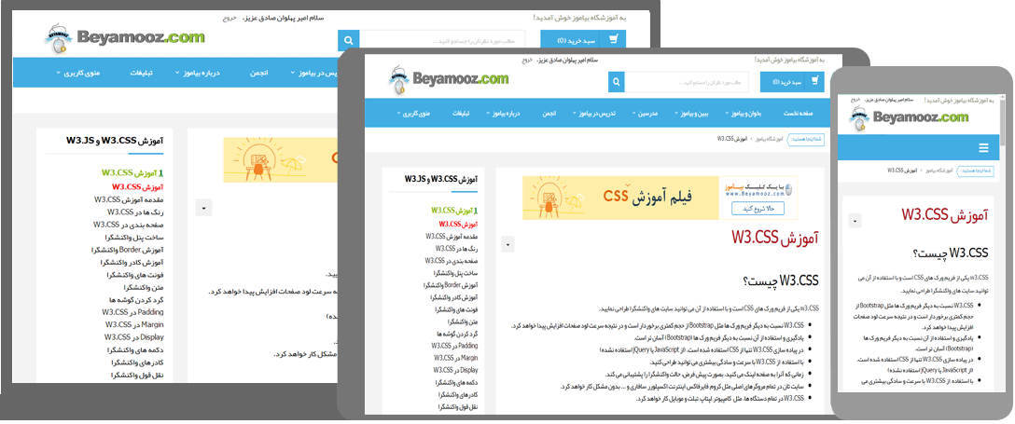
Task: Click the search magnifier icon on the desktop screen
Action: 348,41
